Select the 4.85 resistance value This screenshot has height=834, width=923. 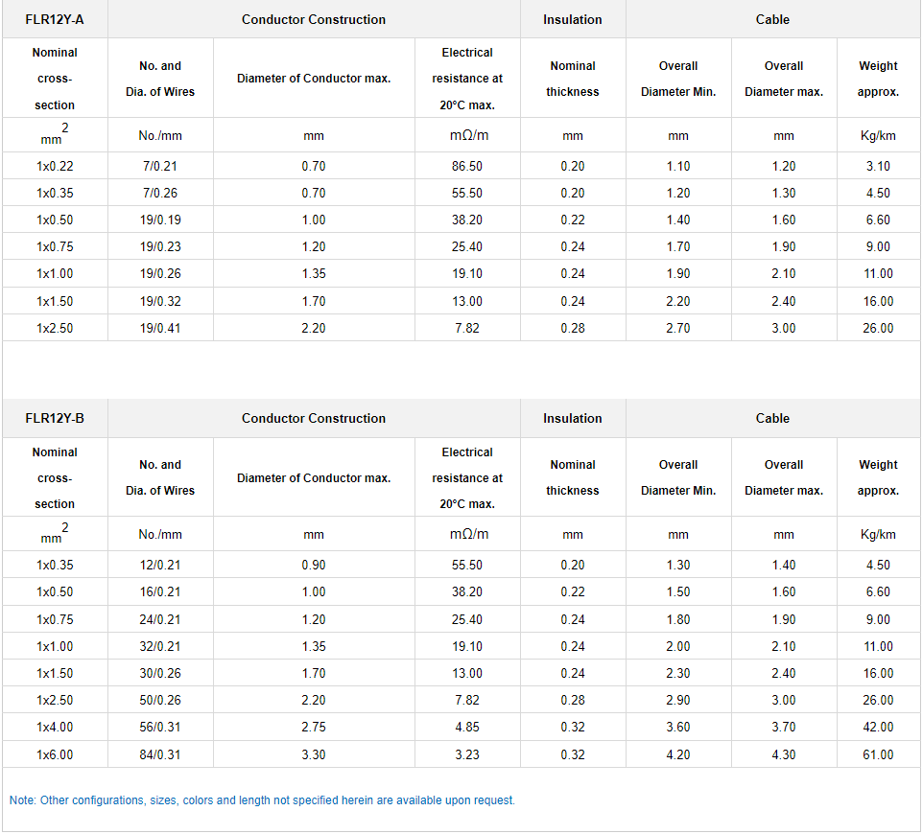click(467, 727)
